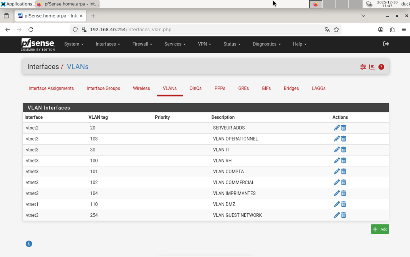The height and width of the screenshot is (257, 410).
Task: Open the Interfaces dropdown menu
Action: 108,44
